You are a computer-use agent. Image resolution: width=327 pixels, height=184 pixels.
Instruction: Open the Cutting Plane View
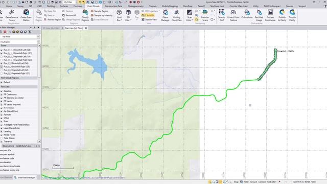pos(177,15)
